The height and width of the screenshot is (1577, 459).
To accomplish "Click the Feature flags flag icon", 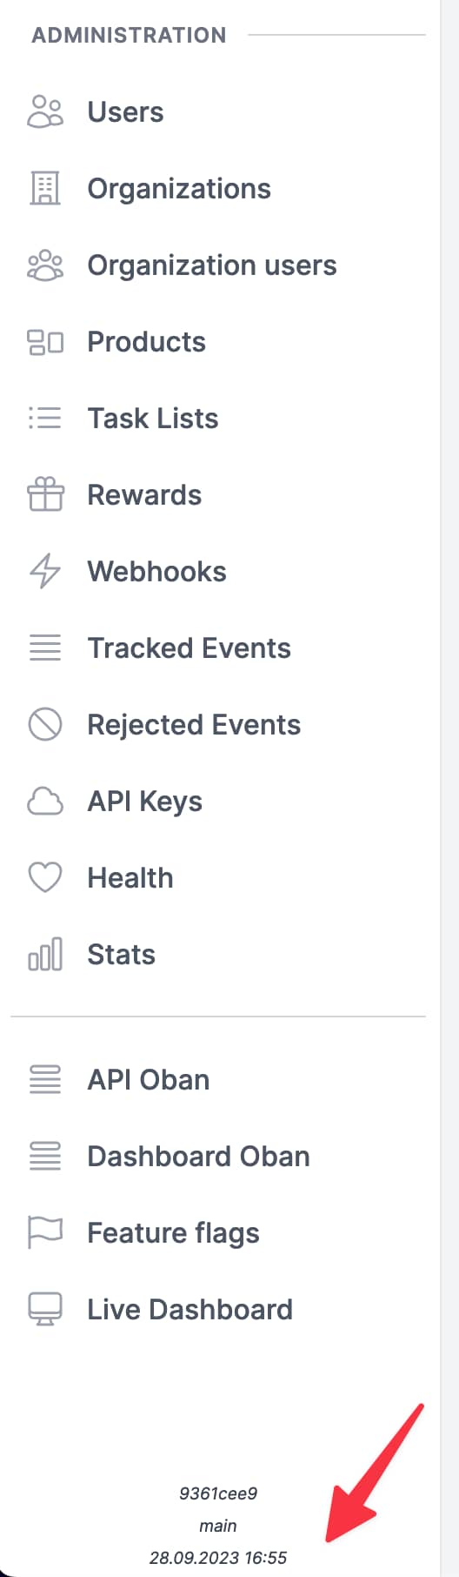I will [x=45, y=1233].
